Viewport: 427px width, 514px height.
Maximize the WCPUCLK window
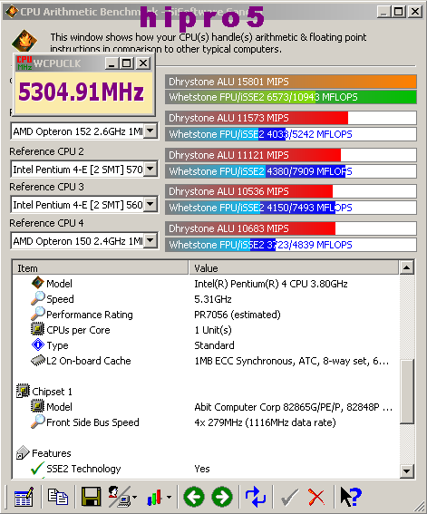coord(127,63)
